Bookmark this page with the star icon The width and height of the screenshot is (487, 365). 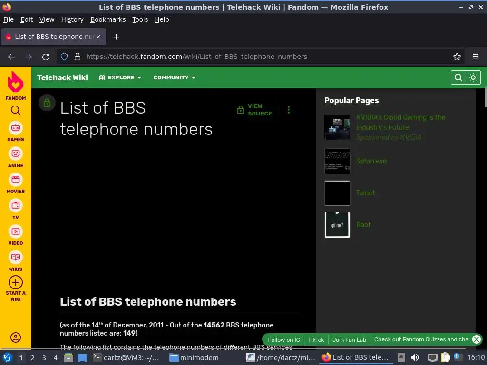coord(457,57)
